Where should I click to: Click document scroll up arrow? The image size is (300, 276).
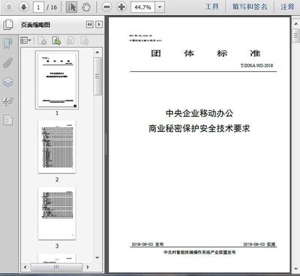click(x=296, y=24)
